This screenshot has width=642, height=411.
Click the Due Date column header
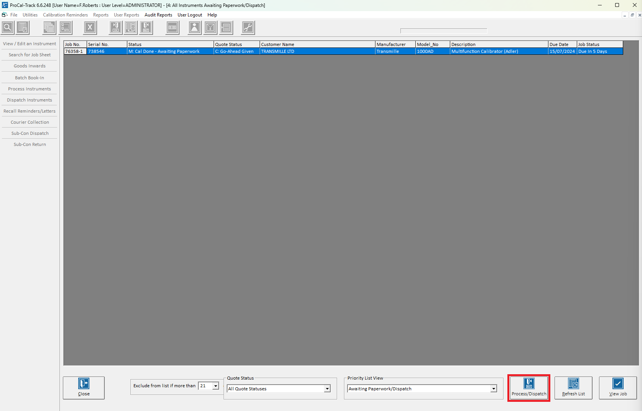pyautogui.click(x=563, y=44)
